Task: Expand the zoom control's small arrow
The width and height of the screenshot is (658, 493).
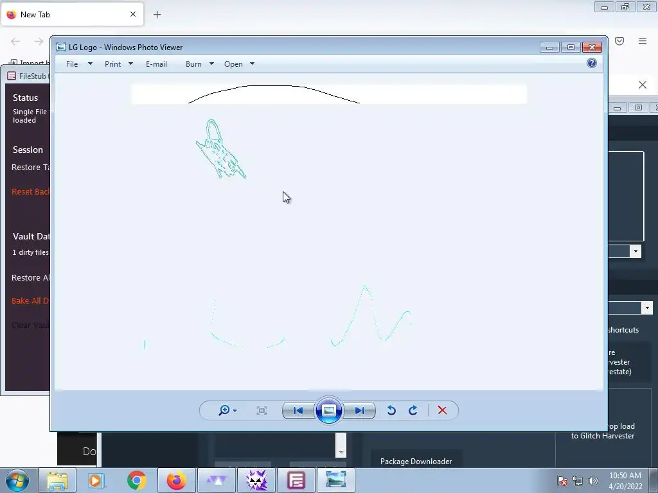Action: pyautogui.click(x=235, y=411)
